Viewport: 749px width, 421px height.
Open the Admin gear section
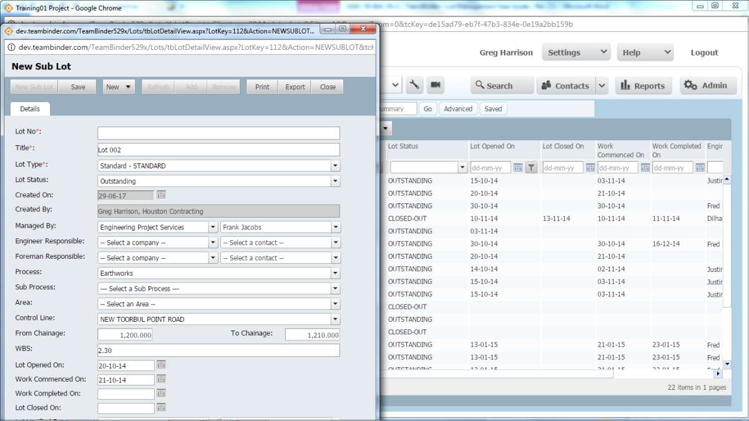click(705, 86)
